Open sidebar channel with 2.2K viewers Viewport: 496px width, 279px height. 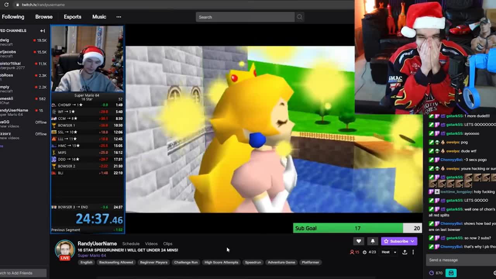pos(23,89)
